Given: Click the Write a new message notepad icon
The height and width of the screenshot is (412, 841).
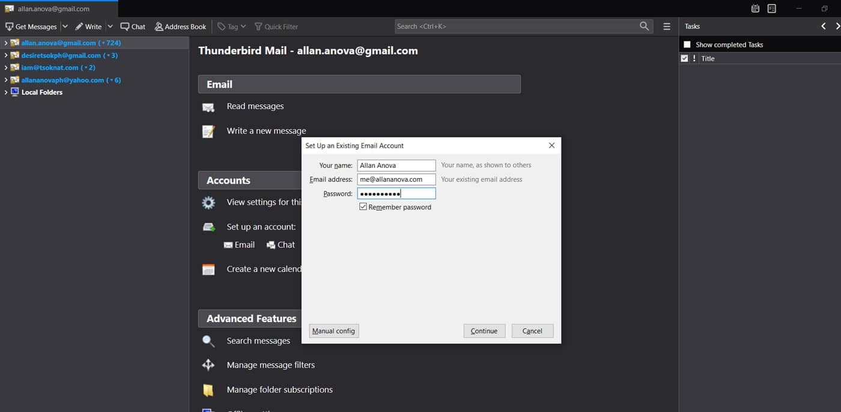Looking at the screenshot, I should [x=208, y=131].
